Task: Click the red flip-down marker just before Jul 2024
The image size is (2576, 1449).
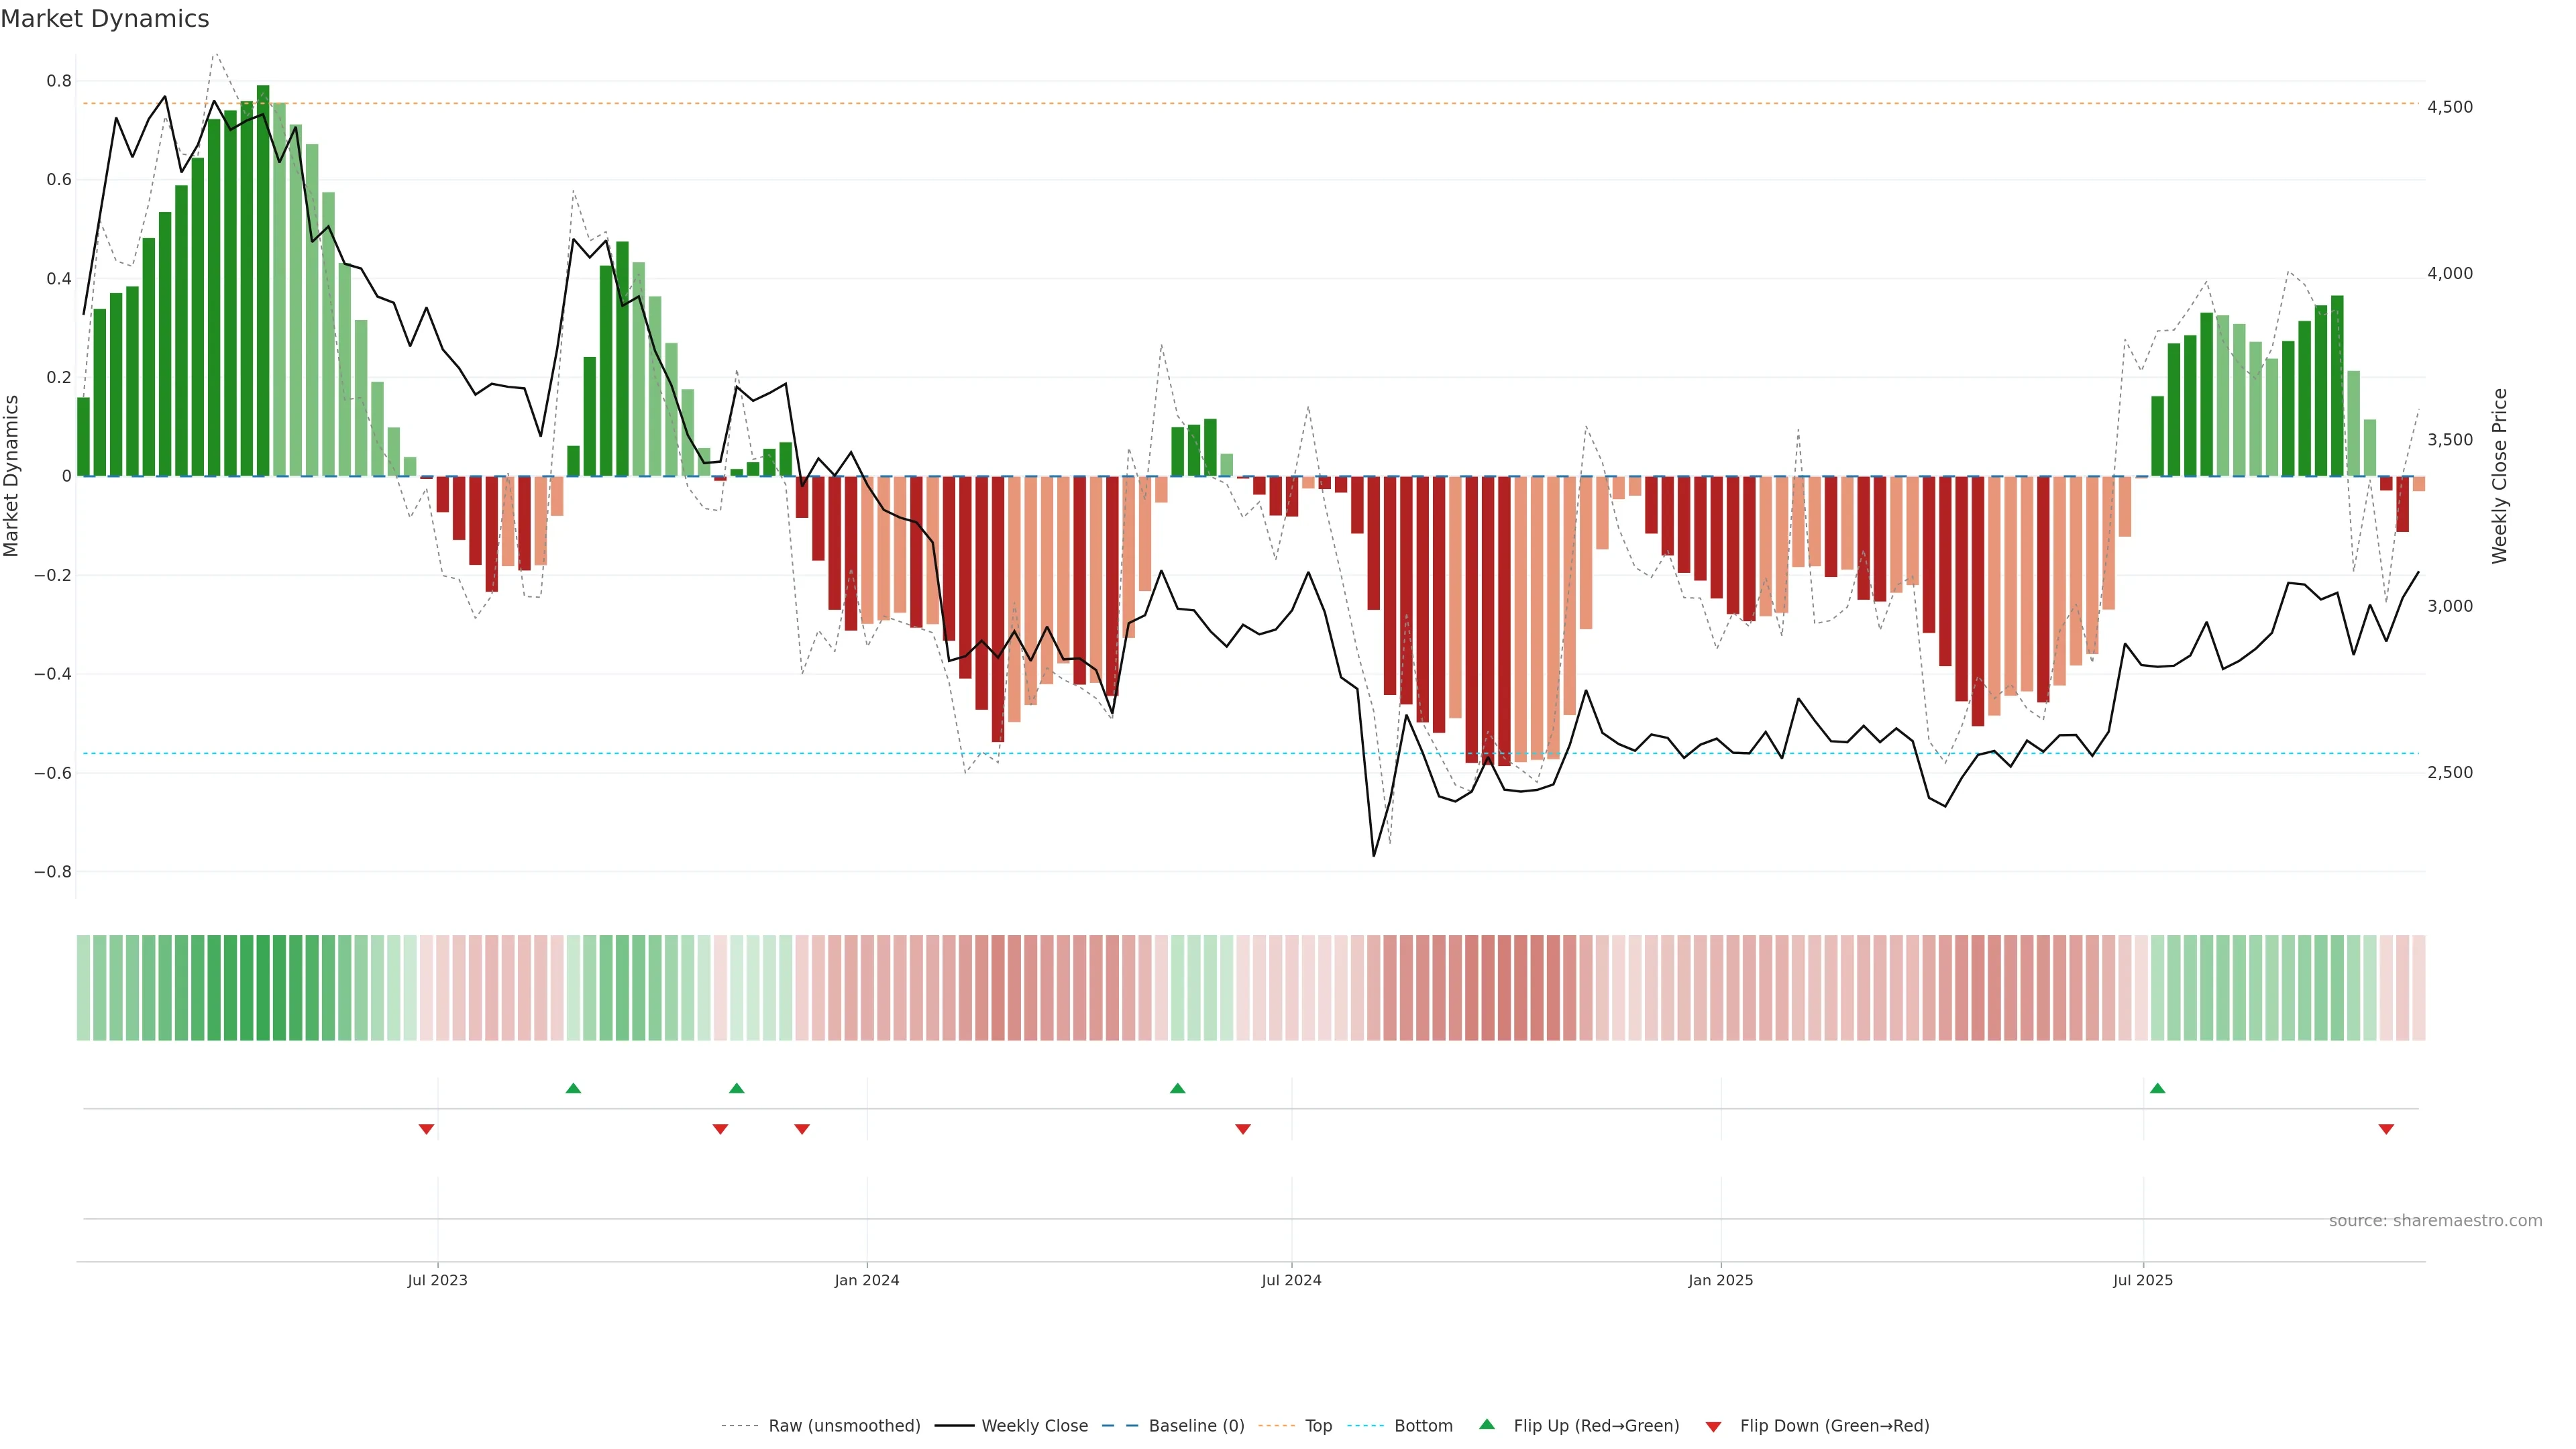Action: pyautogui.click(x=1243, y=1129)
